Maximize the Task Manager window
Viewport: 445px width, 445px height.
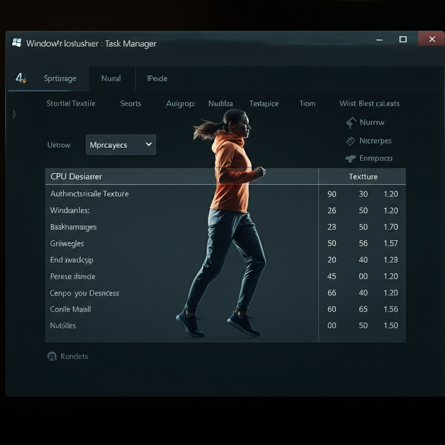click(x=403, y=40)
